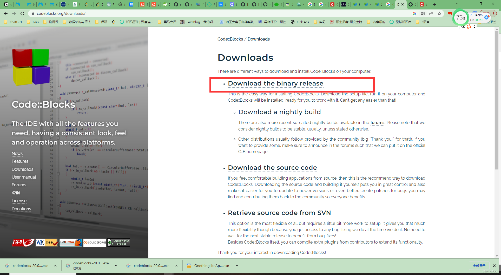Viewport: 501px width, 275px height.
Task: Click the W3C CSS validation badge
Action: coord(47,243)
